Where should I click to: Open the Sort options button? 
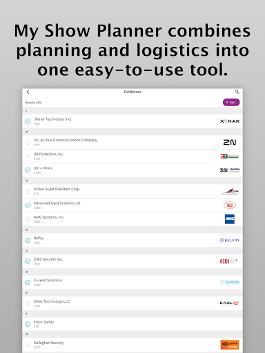(231, 102)
